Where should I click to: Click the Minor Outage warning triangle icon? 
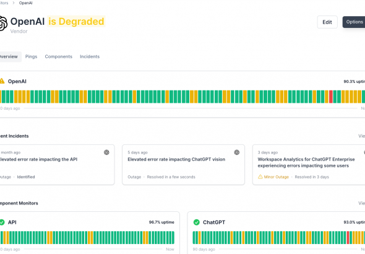(260, 177)
